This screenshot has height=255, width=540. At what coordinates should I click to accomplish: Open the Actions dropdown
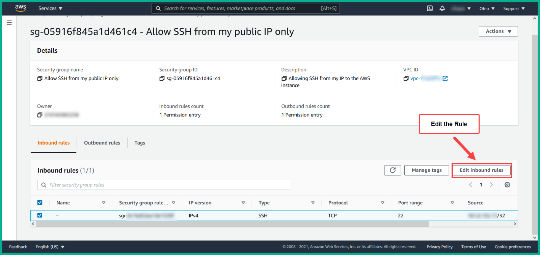(498, 31)
